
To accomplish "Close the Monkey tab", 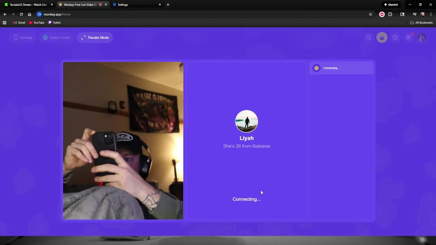I will click(x=106, y=5).
